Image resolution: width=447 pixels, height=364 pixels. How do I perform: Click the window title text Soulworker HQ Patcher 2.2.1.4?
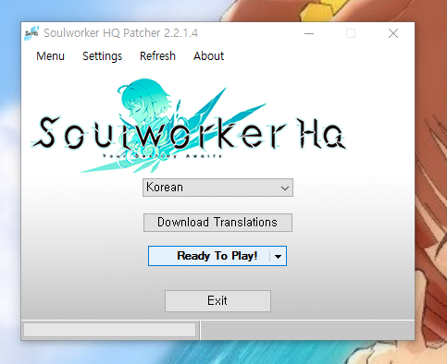pyautogui.click(x=120, y=33)
